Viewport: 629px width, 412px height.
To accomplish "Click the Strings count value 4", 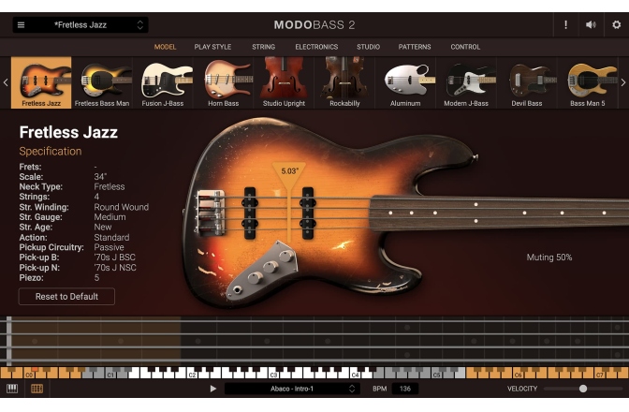I will pyautogui.click(x=96, y=197).
